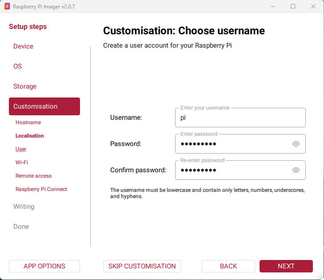Open the Hostname sub-step
The height and width of the screenshot is (280, 324).
click(28, 122)
